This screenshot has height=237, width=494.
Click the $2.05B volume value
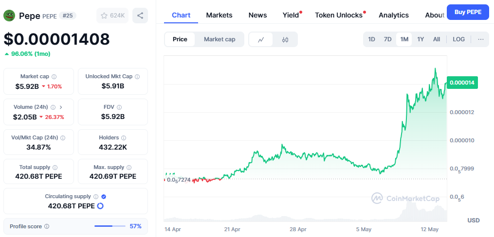point(25,117)
